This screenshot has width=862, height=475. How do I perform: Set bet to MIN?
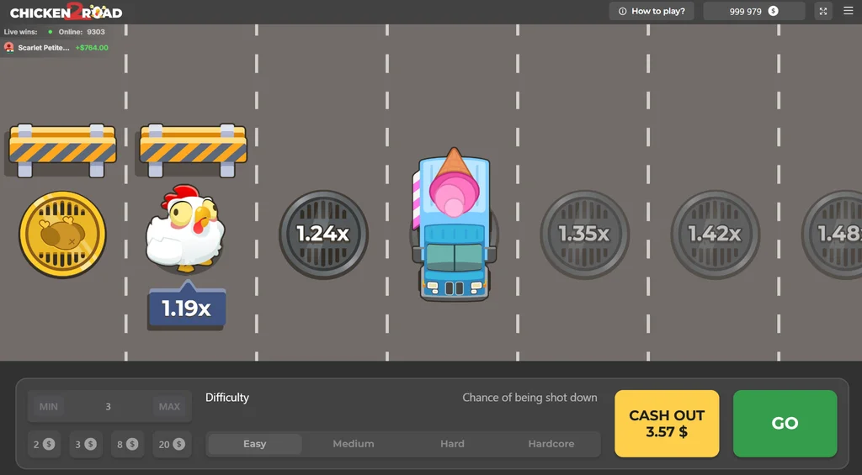click(48, 406)
